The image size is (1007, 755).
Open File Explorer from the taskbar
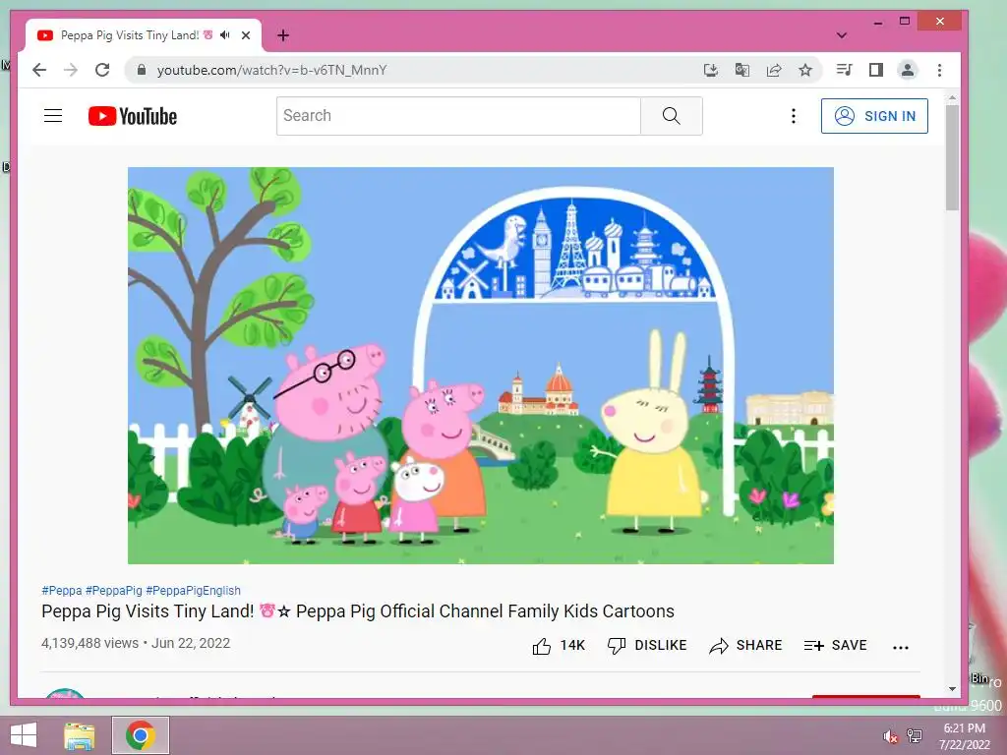point(79,735)
